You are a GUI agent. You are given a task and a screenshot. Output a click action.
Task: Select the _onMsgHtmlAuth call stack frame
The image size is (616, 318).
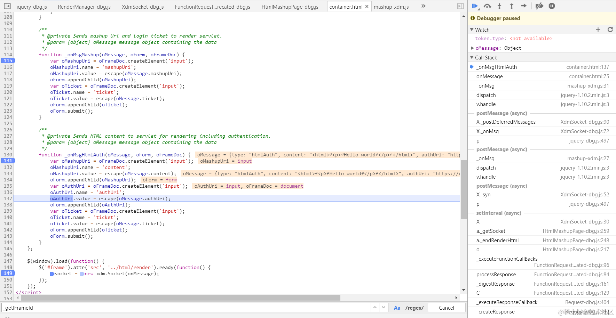(542, 67)
